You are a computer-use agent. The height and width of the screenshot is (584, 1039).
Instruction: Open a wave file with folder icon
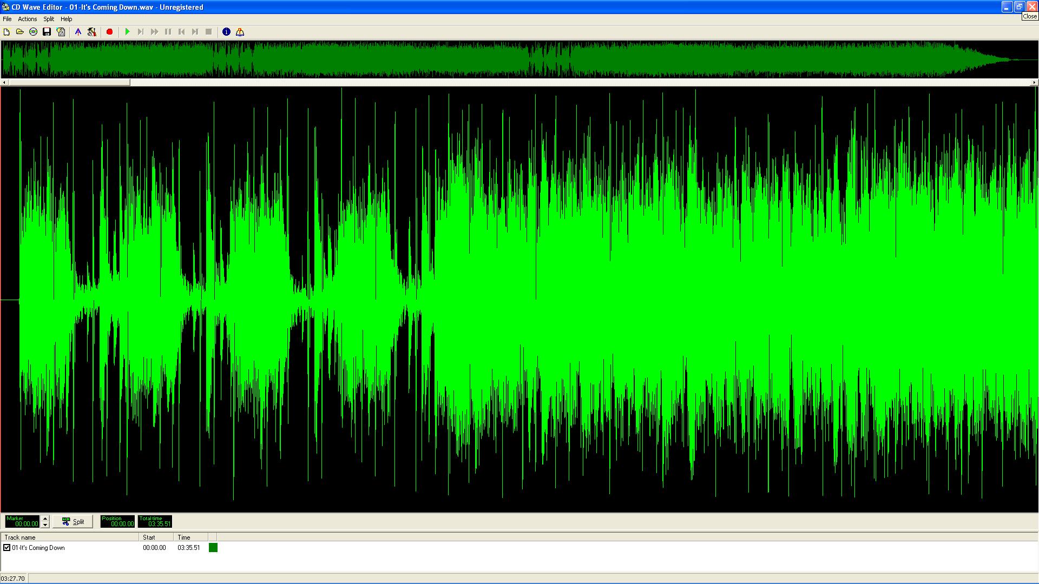pyautogui.click(x=20, y=32)
